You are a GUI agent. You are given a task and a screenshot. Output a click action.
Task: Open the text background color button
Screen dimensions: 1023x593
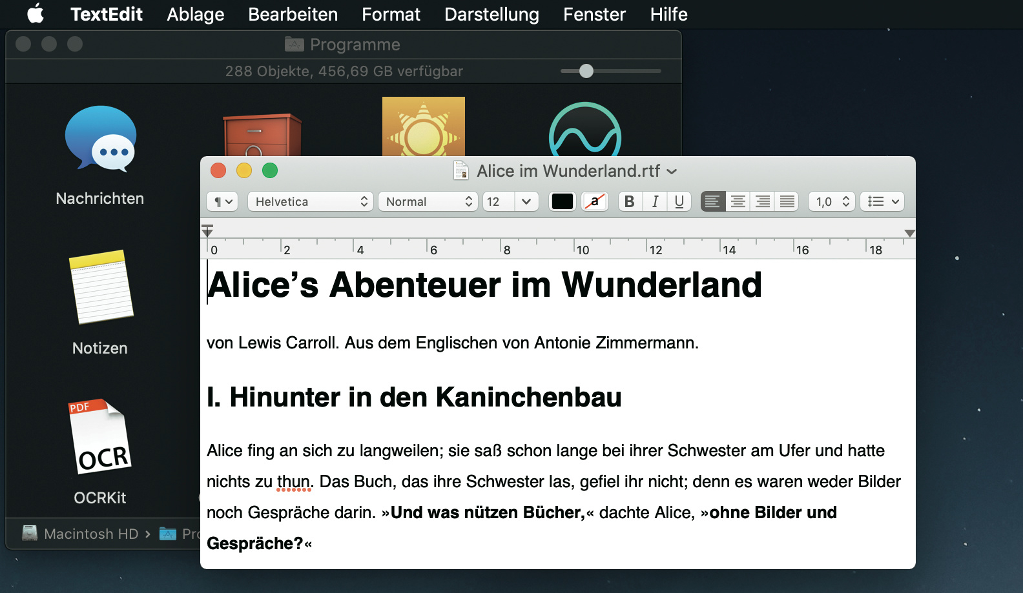coord(595,202)
